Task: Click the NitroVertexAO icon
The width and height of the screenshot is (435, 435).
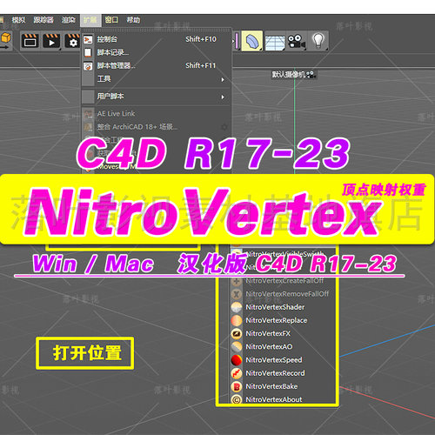Action: point(237,347)
